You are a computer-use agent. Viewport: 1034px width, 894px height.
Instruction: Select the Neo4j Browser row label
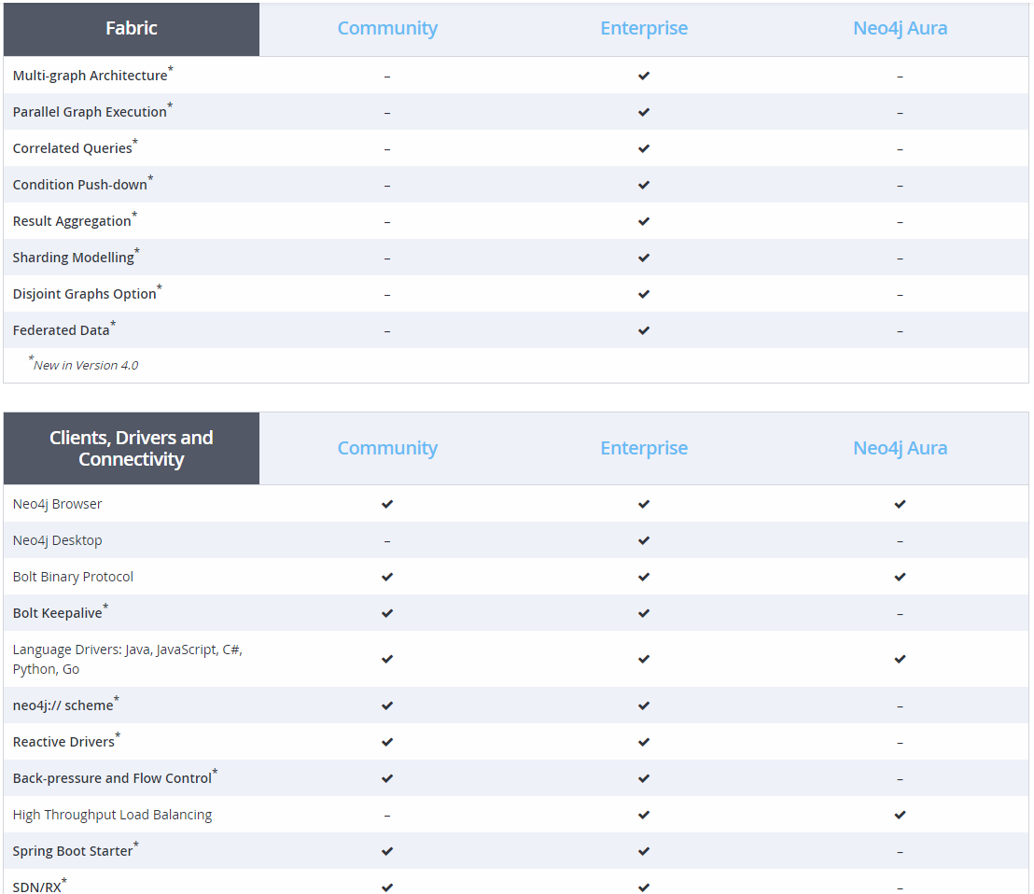pos(57,504)
